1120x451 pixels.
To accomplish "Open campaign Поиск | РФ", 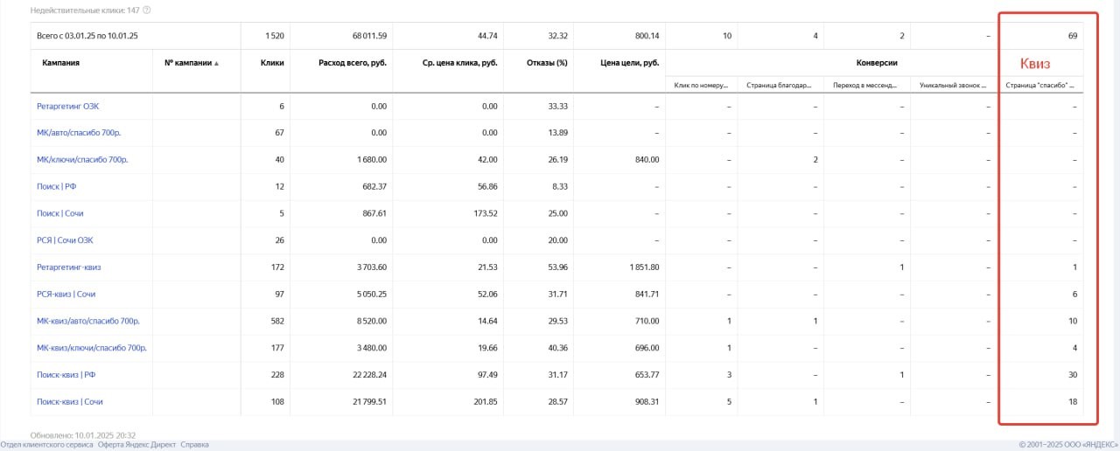I will tap(57, 187).
